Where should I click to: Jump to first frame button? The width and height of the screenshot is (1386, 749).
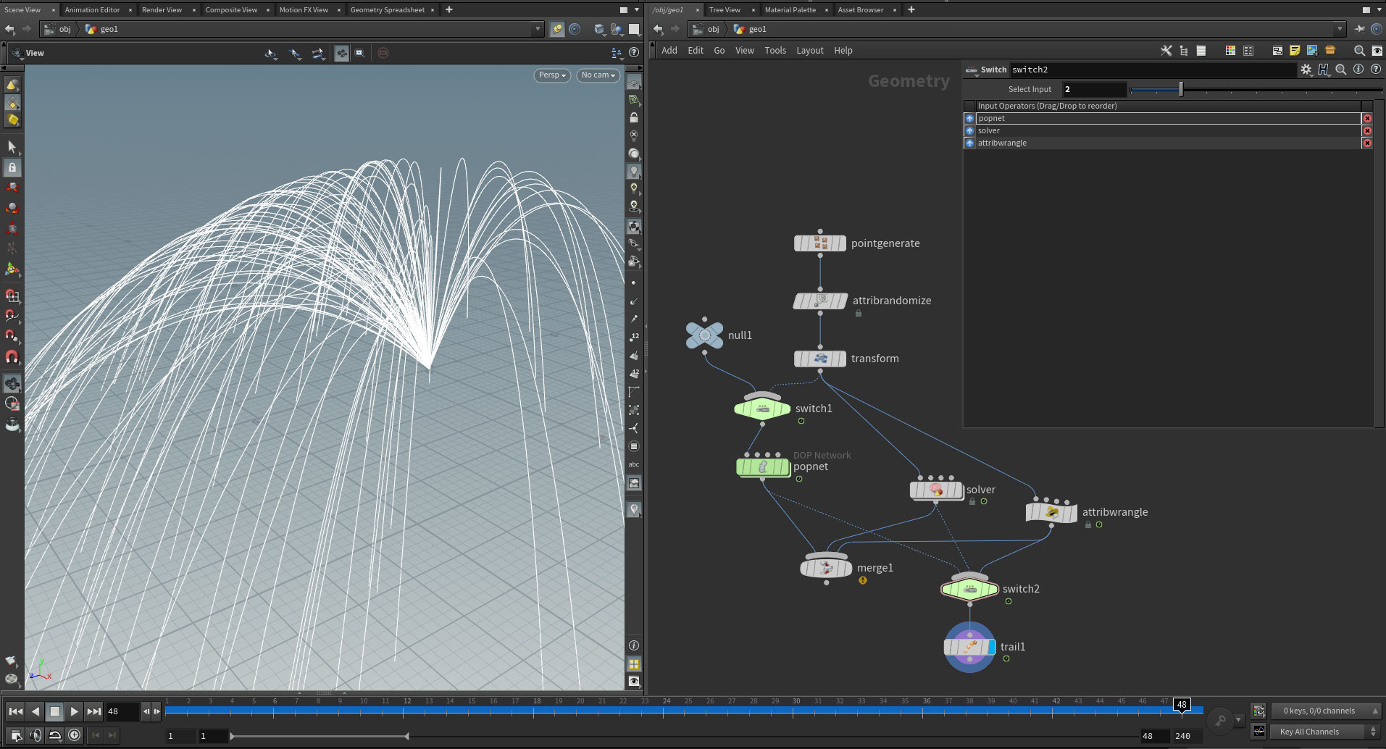(15, 712)
